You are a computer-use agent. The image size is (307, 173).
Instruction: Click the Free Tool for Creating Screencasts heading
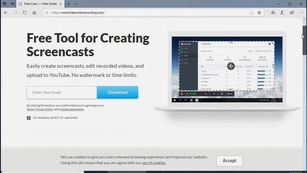88,45
